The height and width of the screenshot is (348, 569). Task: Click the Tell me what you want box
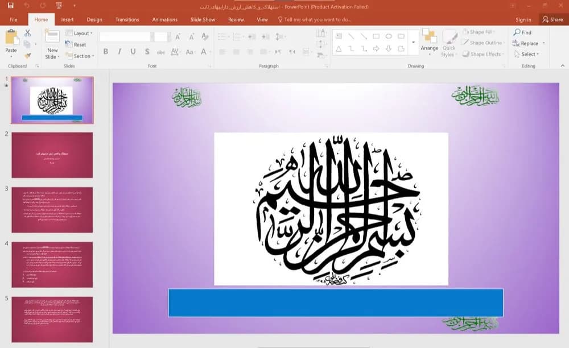(314, 19)
